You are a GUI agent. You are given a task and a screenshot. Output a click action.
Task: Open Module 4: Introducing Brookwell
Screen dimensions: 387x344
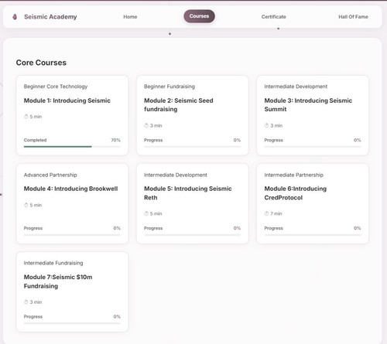[x=72, y=203]
